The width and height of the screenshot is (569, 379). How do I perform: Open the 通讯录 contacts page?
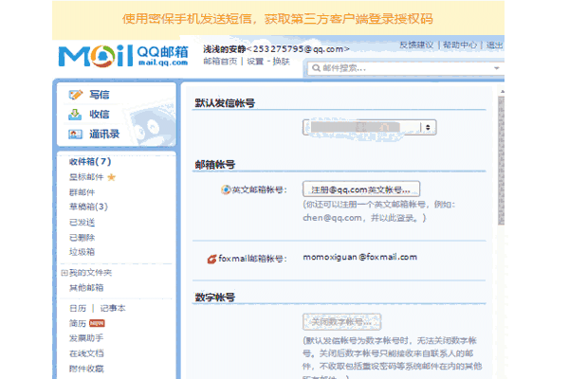click(104, 135)
